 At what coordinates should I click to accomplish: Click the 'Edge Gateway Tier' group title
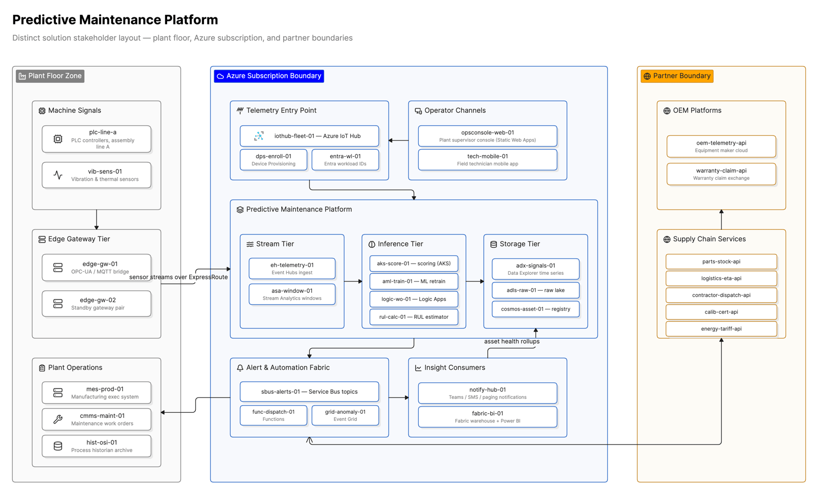79,239
